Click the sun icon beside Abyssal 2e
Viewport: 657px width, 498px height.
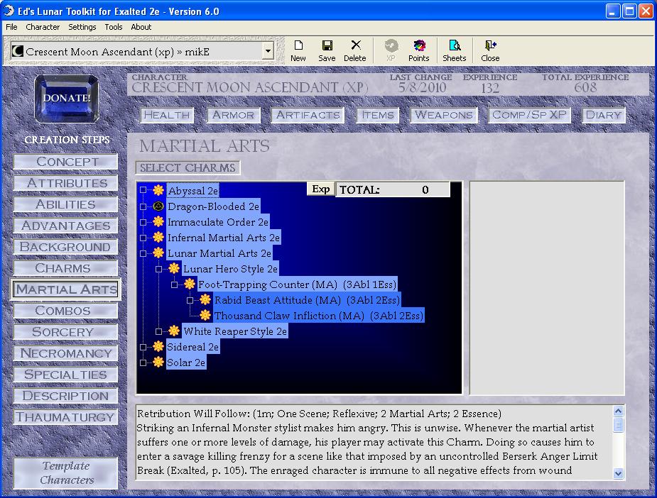(x=158, y=190)
